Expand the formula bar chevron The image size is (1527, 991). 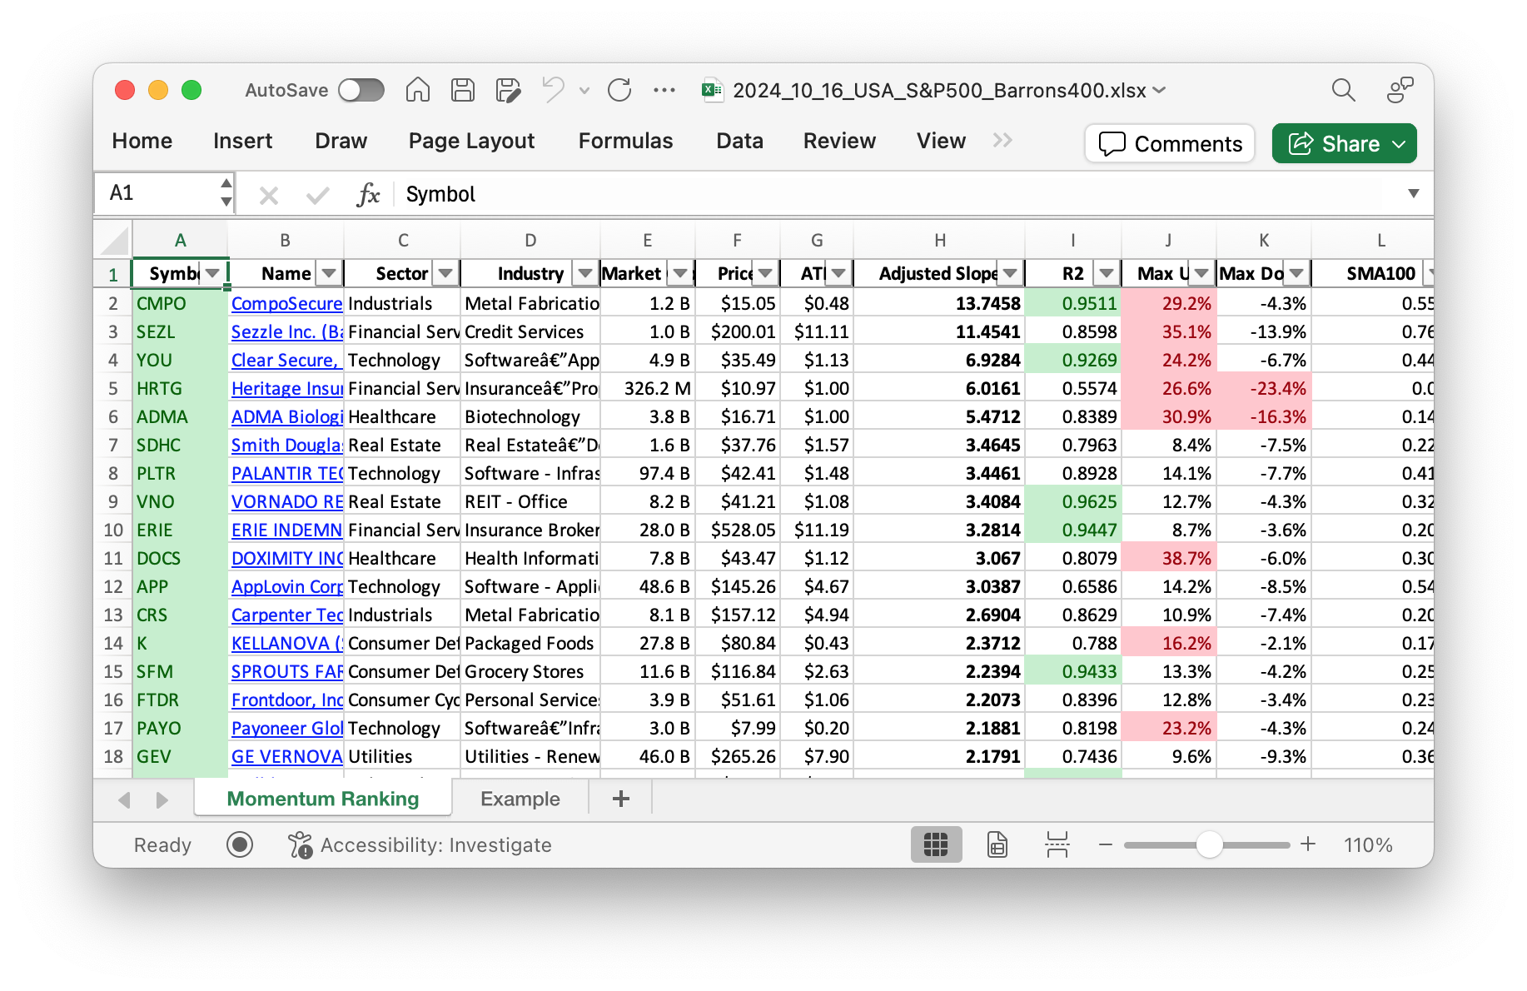pyautogui.click(x=1413, y=194)
